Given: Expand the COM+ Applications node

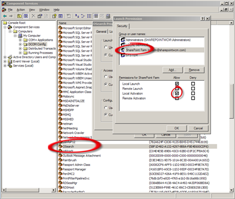Looking at the screenshot, I should click(20, 40).
